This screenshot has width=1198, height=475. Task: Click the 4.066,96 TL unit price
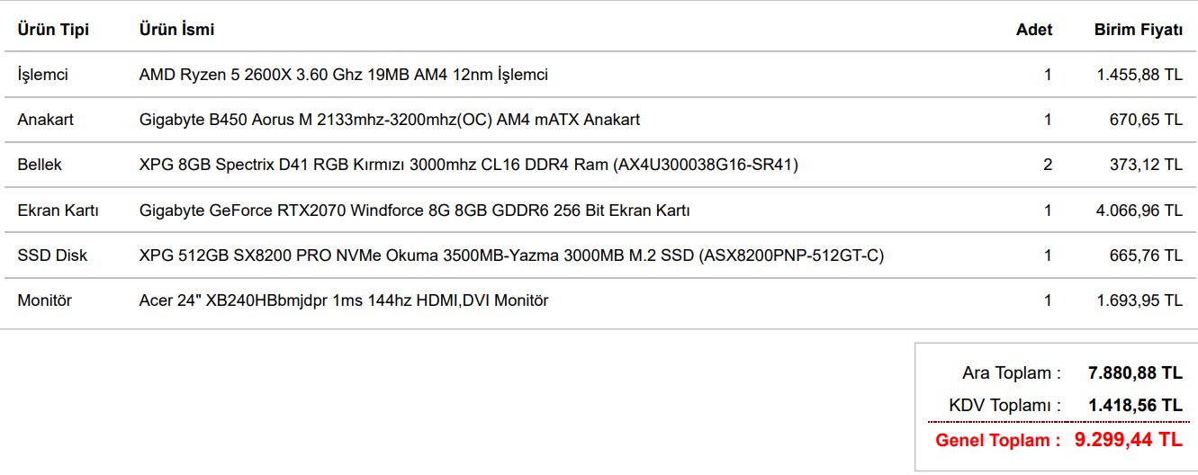pos(1139,211)
